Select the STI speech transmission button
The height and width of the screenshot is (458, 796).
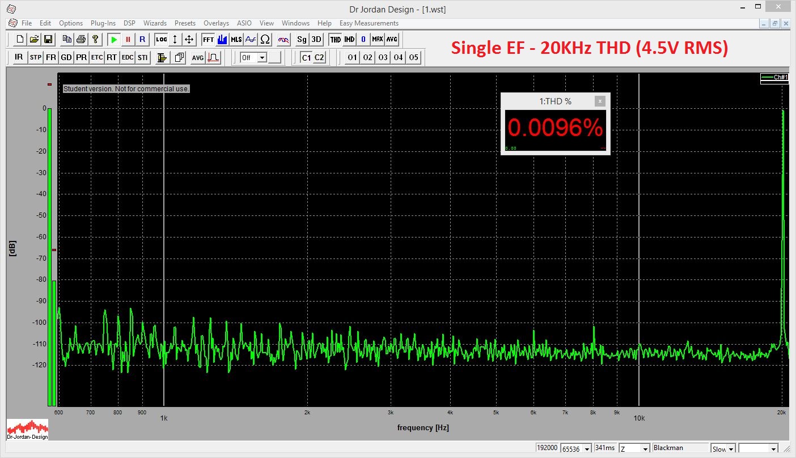pos(143,57)
